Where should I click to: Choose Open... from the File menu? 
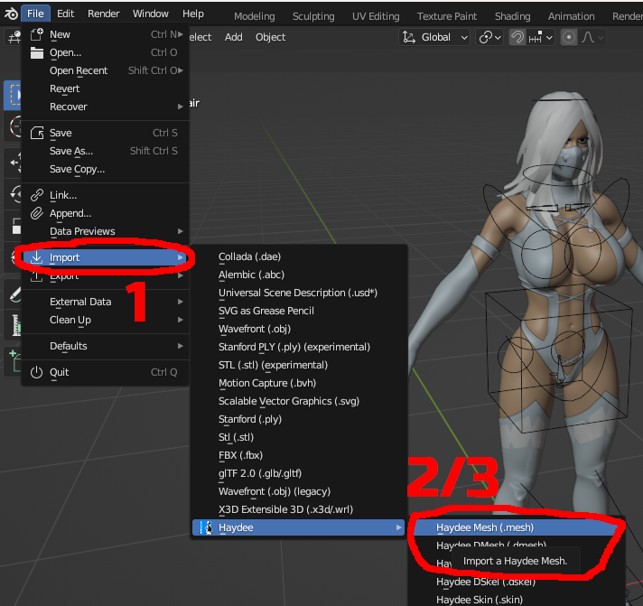click(106, 52)
